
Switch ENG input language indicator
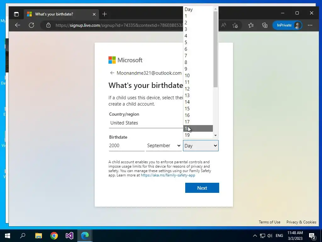pos(279,236)
